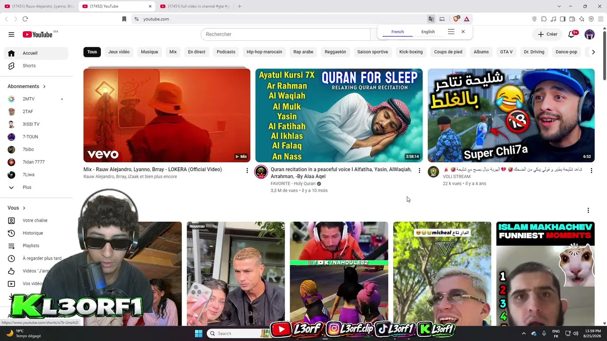Image resolution: width=607 pixels, height=341 pixels.
Task: Click the Créer button
Action: [547, 34]
